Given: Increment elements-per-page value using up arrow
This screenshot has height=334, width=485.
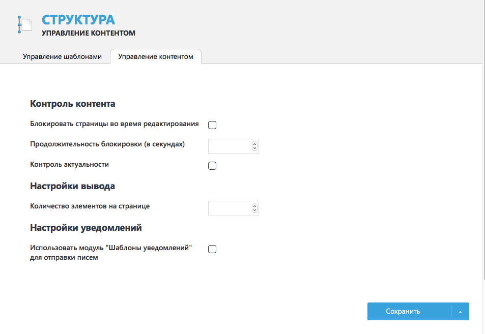Looking at the screenshot, I should 254,206.
